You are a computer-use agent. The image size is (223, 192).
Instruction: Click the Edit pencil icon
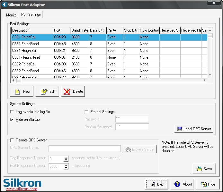[44, 91]
